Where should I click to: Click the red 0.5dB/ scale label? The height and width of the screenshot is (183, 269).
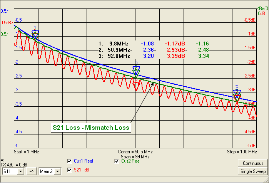point(7,23)
